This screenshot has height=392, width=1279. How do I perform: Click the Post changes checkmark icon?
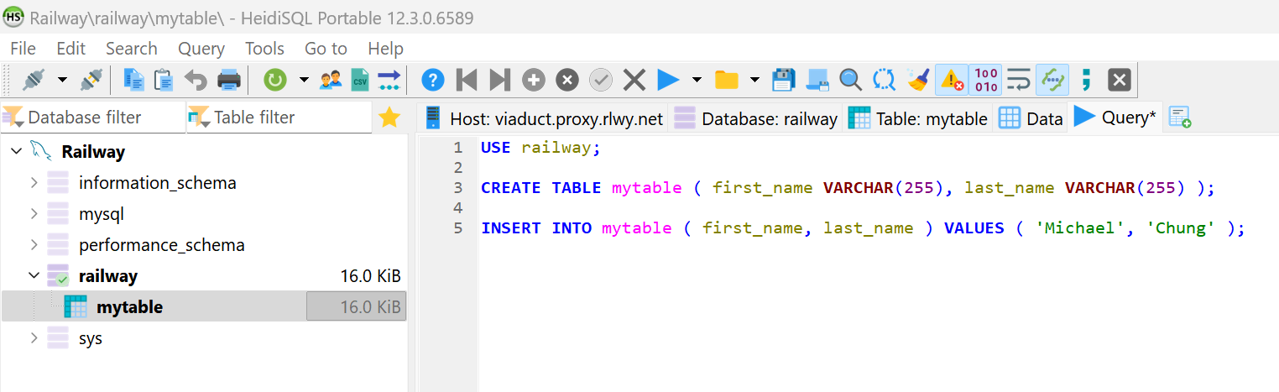(x=601, y=80)
